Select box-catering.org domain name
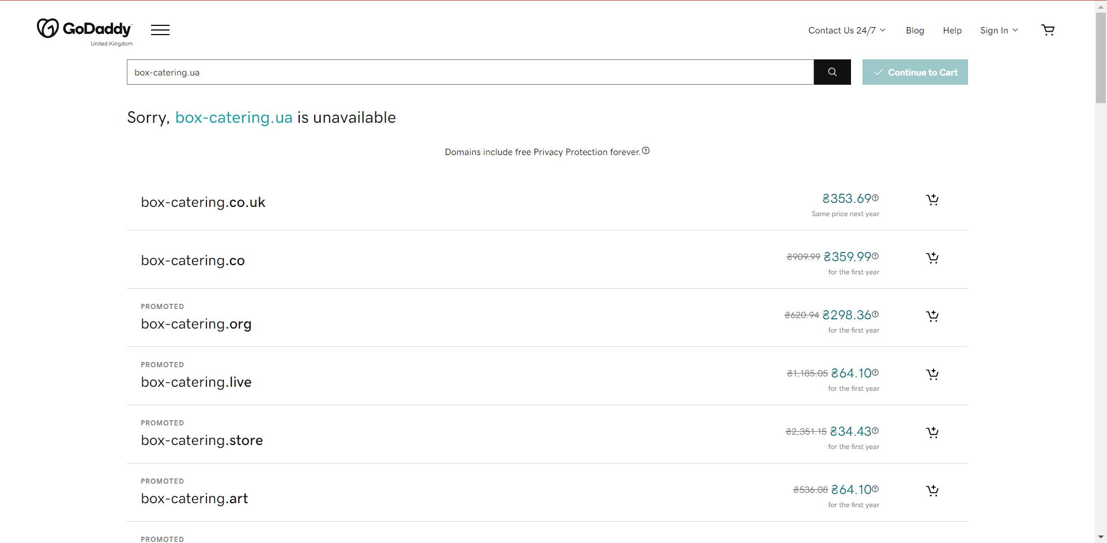Viewport: 1107px width, 543px height. pyautogui.click(x=196, y=324)
